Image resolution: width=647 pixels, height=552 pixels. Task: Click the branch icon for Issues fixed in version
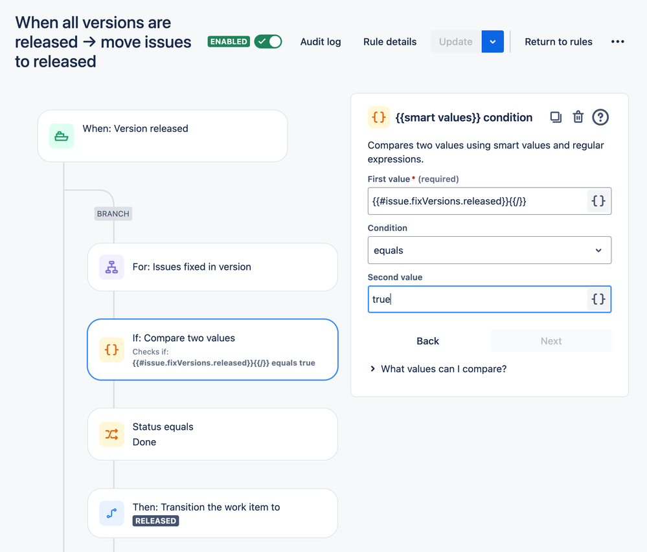[111, 267]
